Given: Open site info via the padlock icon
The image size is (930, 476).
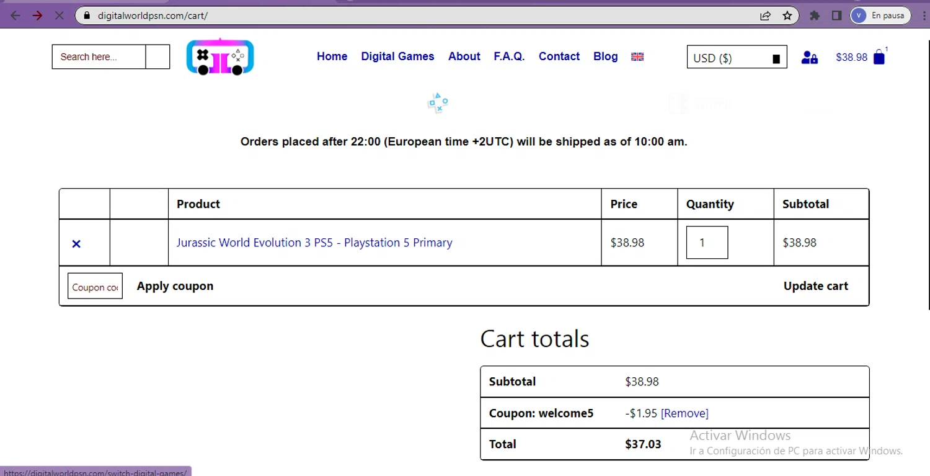Looking at the screenshot, I should pyautogui.click(x=87, y=16).
